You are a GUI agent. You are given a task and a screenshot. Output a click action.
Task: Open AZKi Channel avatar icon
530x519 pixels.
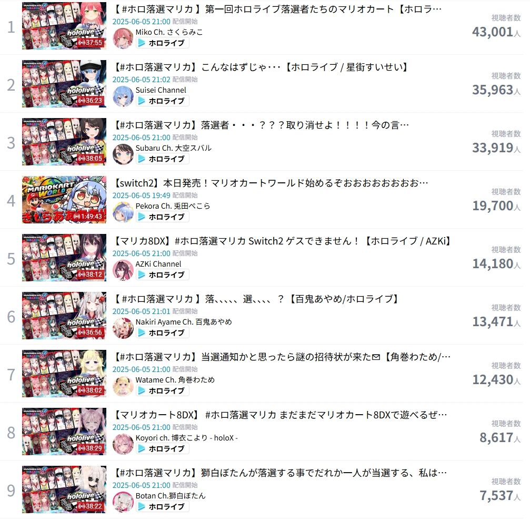coord(123,270)
